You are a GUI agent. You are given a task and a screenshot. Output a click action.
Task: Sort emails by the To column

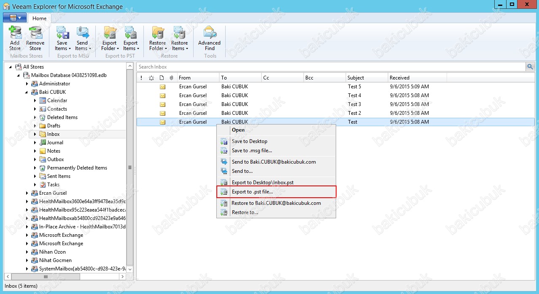pos(240,78)
